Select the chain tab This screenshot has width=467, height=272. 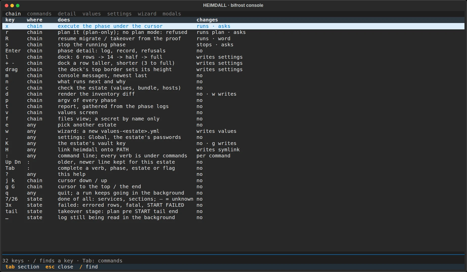point(13,14)
